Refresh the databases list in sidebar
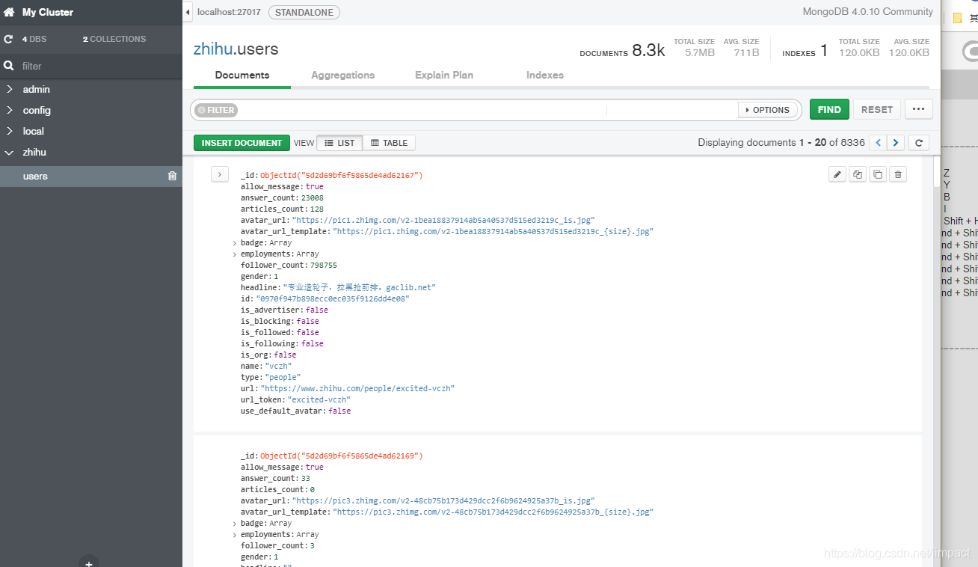Viewport: 978px width, 567px height. tap(8, 39)
